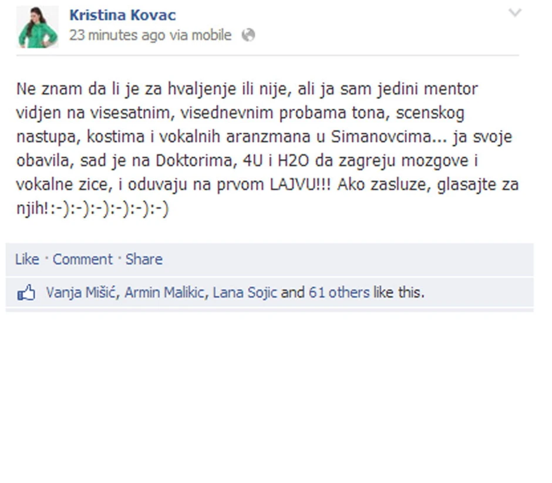The height and width of the screenshot is (483, 552).
Task: Like the post
Action: pos(27,259)
